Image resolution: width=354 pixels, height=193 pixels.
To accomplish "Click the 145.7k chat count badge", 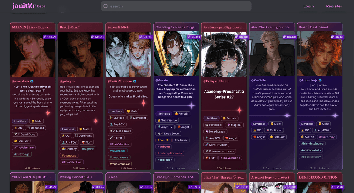I will click(50, 37).
